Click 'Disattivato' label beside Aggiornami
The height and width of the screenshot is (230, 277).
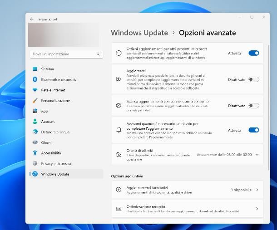point(237,79)
